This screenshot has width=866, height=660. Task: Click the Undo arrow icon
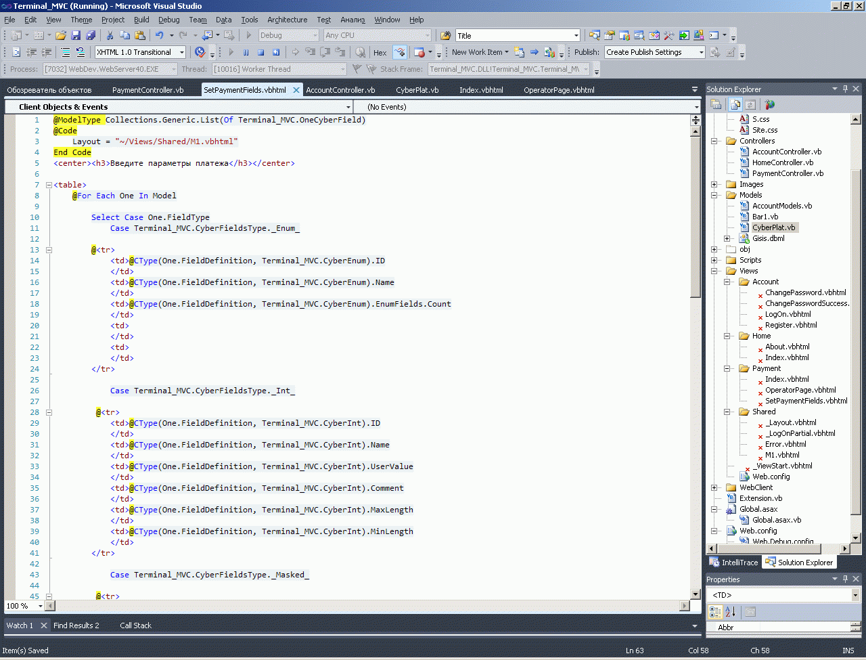point(159,35)
